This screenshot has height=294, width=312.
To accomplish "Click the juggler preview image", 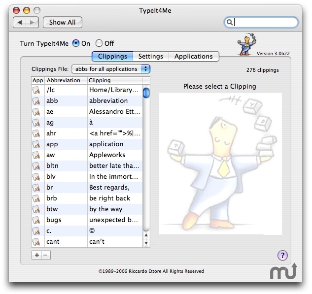I will (x=220, y=164).
